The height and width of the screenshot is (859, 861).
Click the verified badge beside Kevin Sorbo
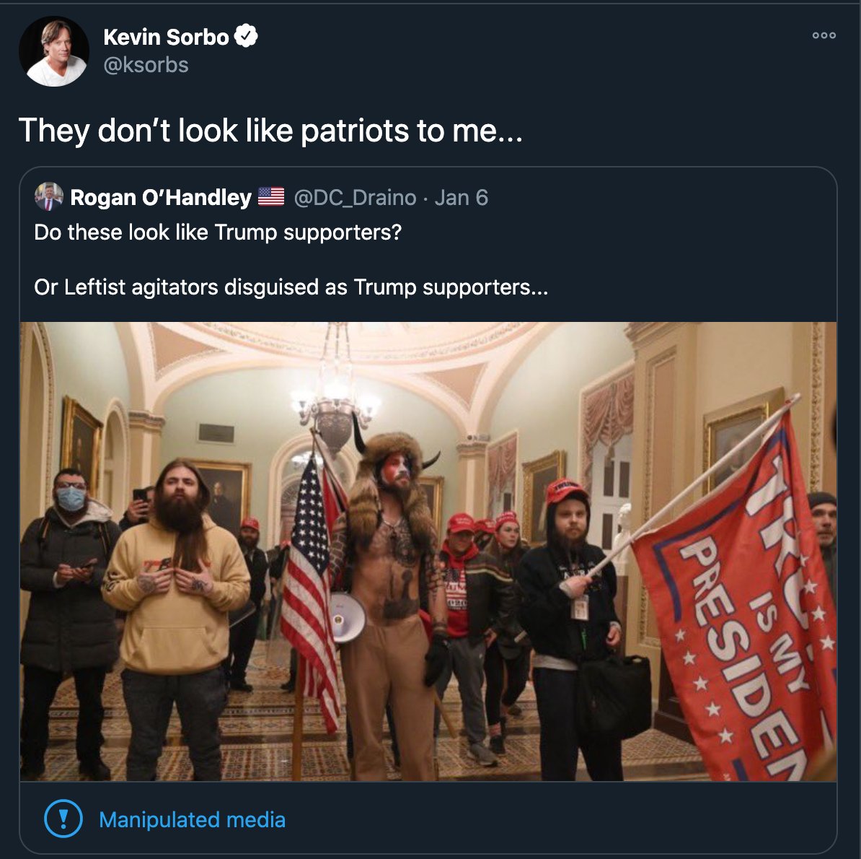point(247,36)
